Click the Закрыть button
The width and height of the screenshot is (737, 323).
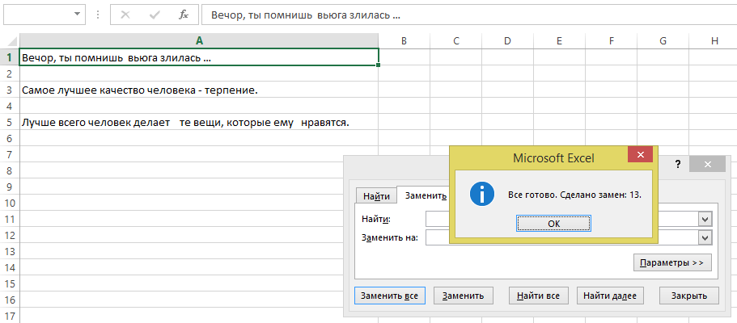(689, 296)
